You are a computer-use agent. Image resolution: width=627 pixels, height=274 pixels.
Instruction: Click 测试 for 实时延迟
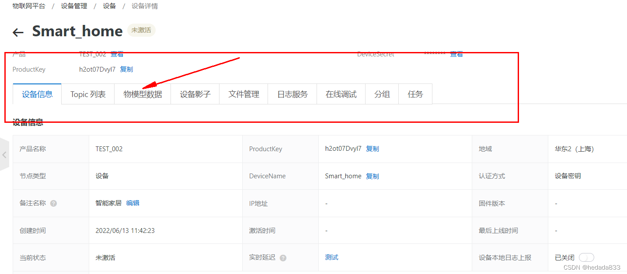click(x=331, y=257)
